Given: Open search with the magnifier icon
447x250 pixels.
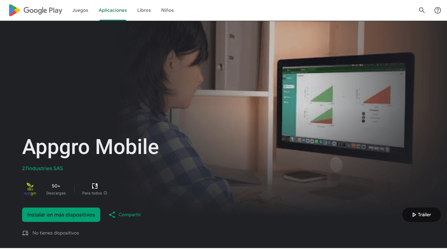Looking at the screenshot, I should [x=422, y=10].
